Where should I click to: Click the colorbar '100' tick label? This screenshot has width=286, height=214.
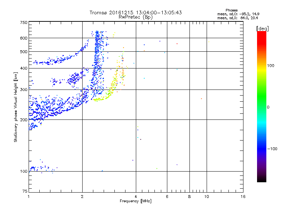tap(271, 66)
